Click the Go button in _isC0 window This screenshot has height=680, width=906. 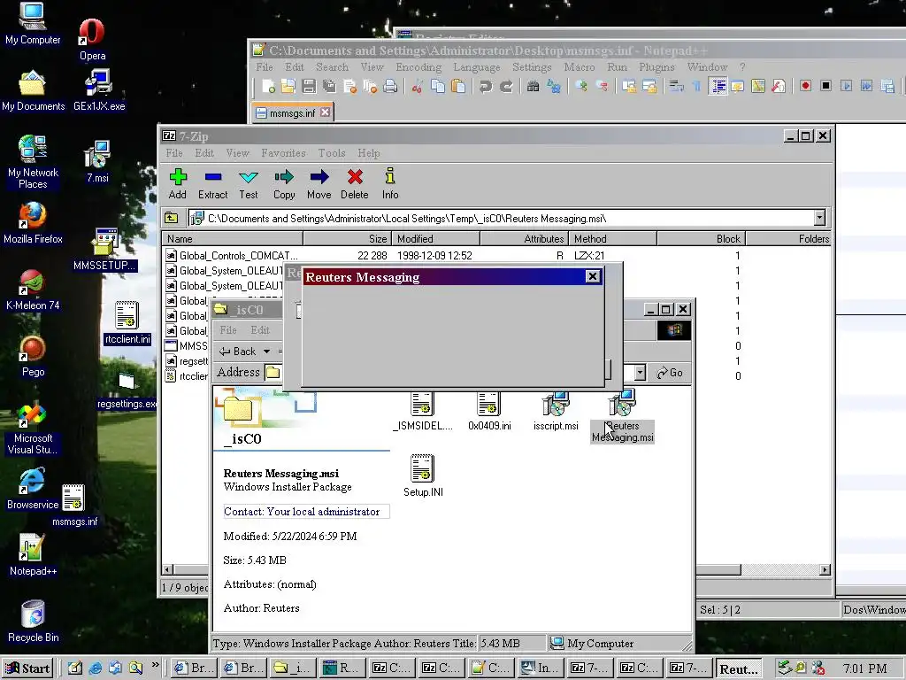click(x=670, y=373)
